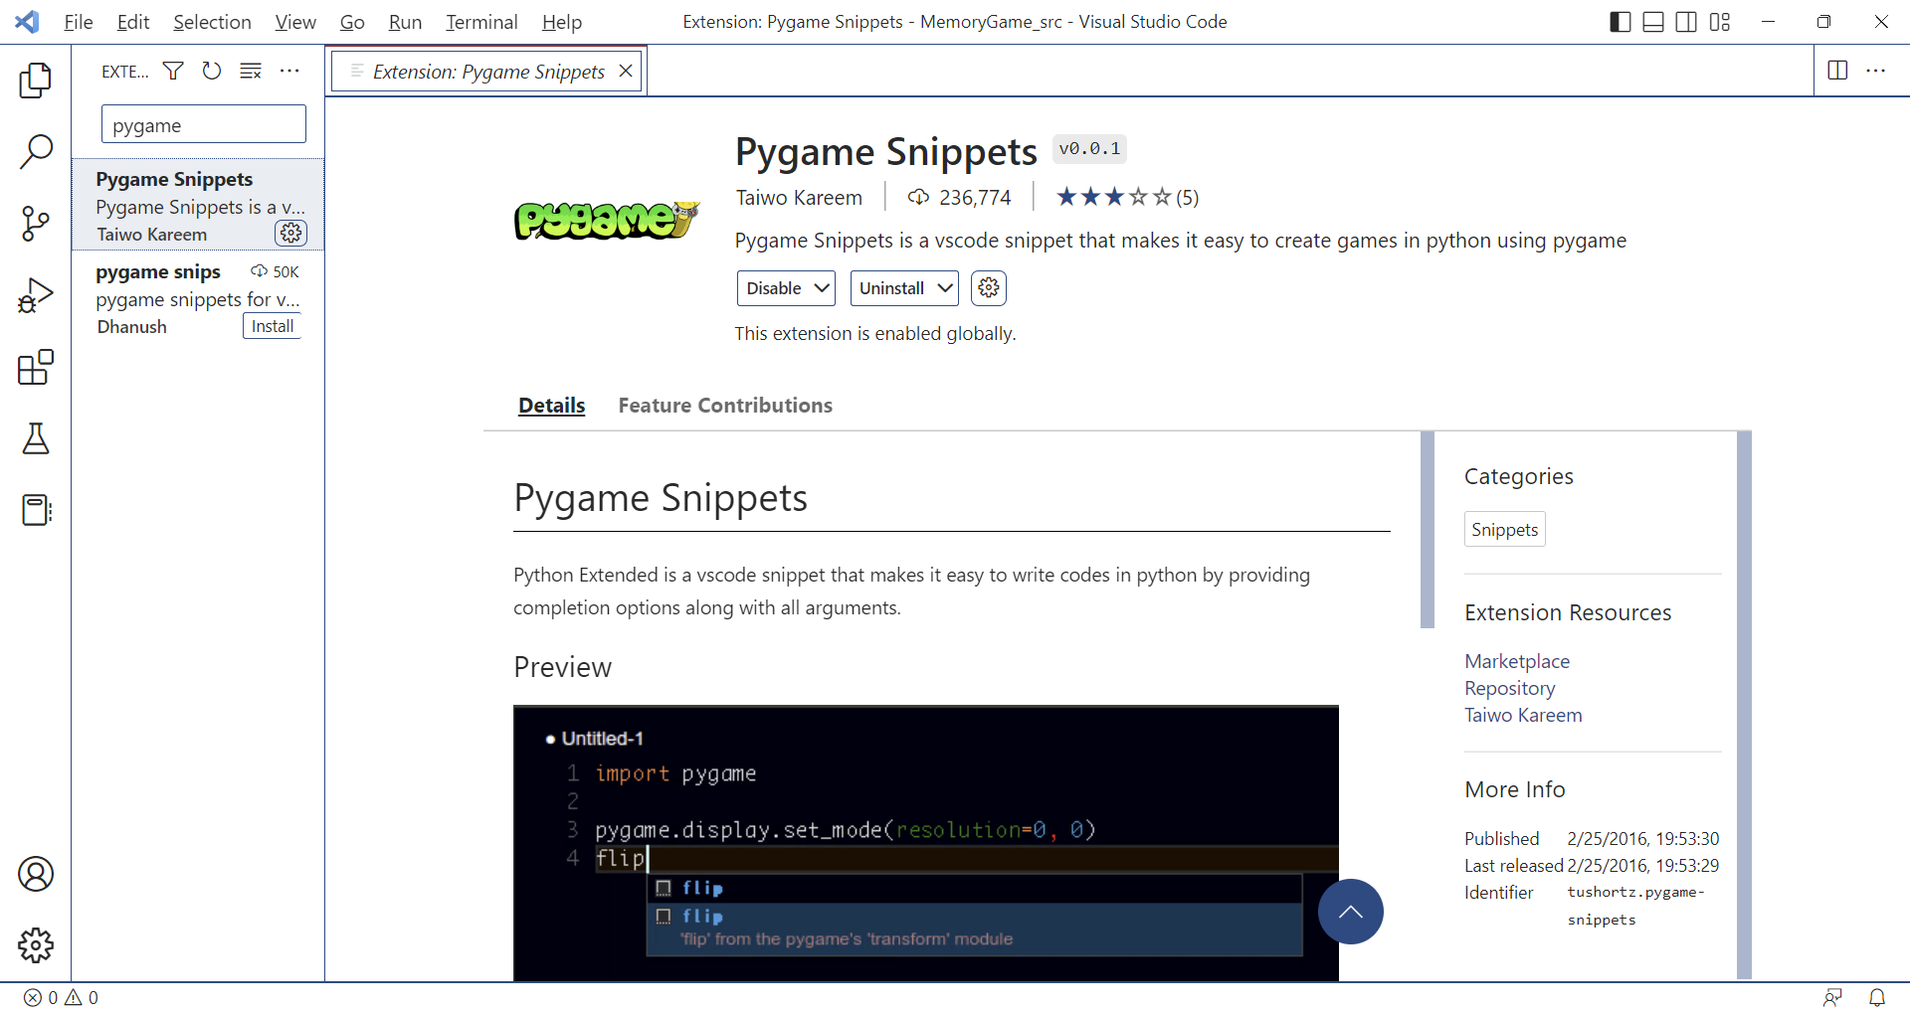Install pygame snips extension

click(272, 326)
